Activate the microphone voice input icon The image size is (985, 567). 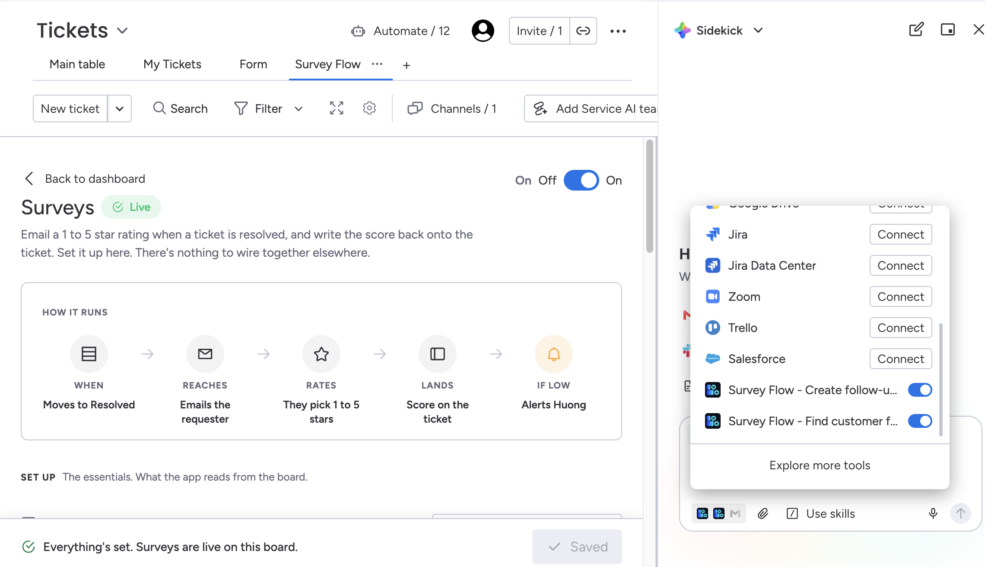click(x=933, y=513)
